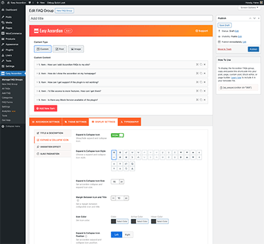Click the Support icon in Easy Accordion header
Screen dimensions: 264x244
click(197, 31)
